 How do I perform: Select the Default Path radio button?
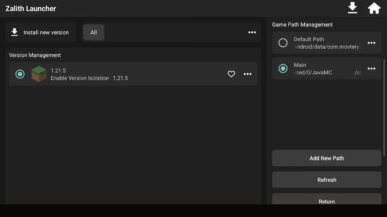coord(283,43)
